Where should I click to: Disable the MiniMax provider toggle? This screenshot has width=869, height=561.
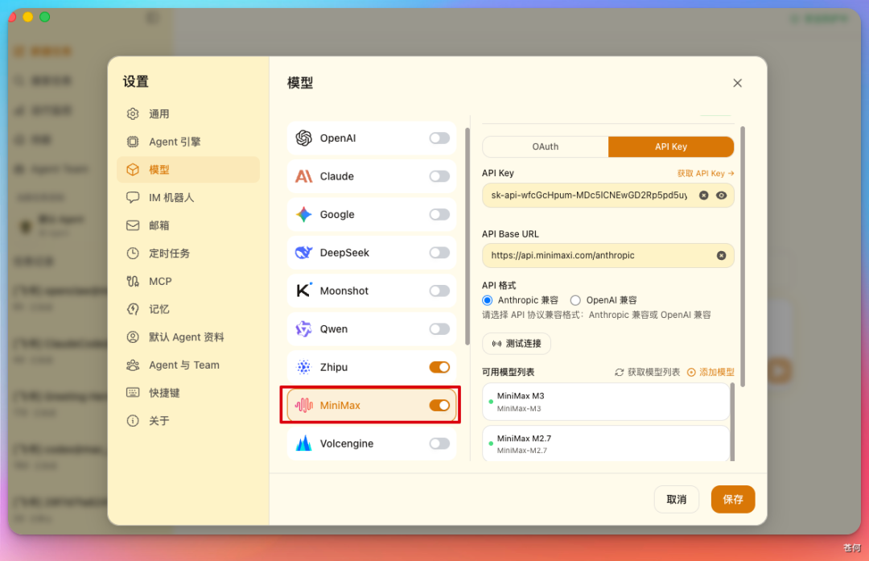click(439, 405)
